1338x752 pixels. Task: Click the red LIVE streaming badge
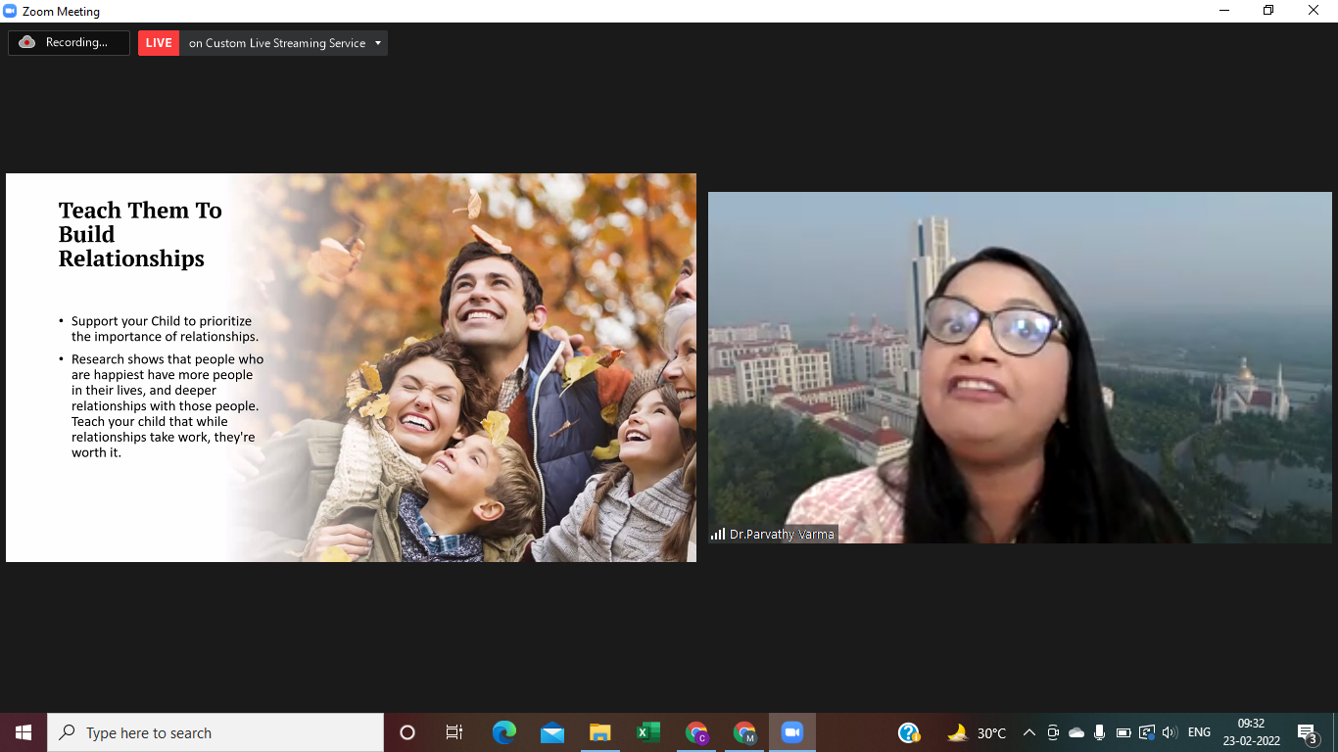coord(159,43)
